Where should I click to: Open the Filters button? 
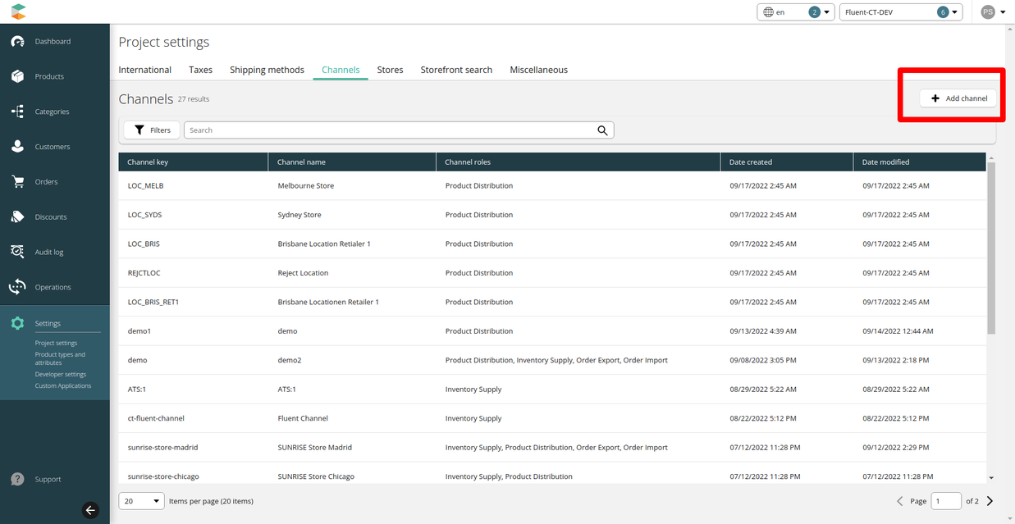coord(152,130)
